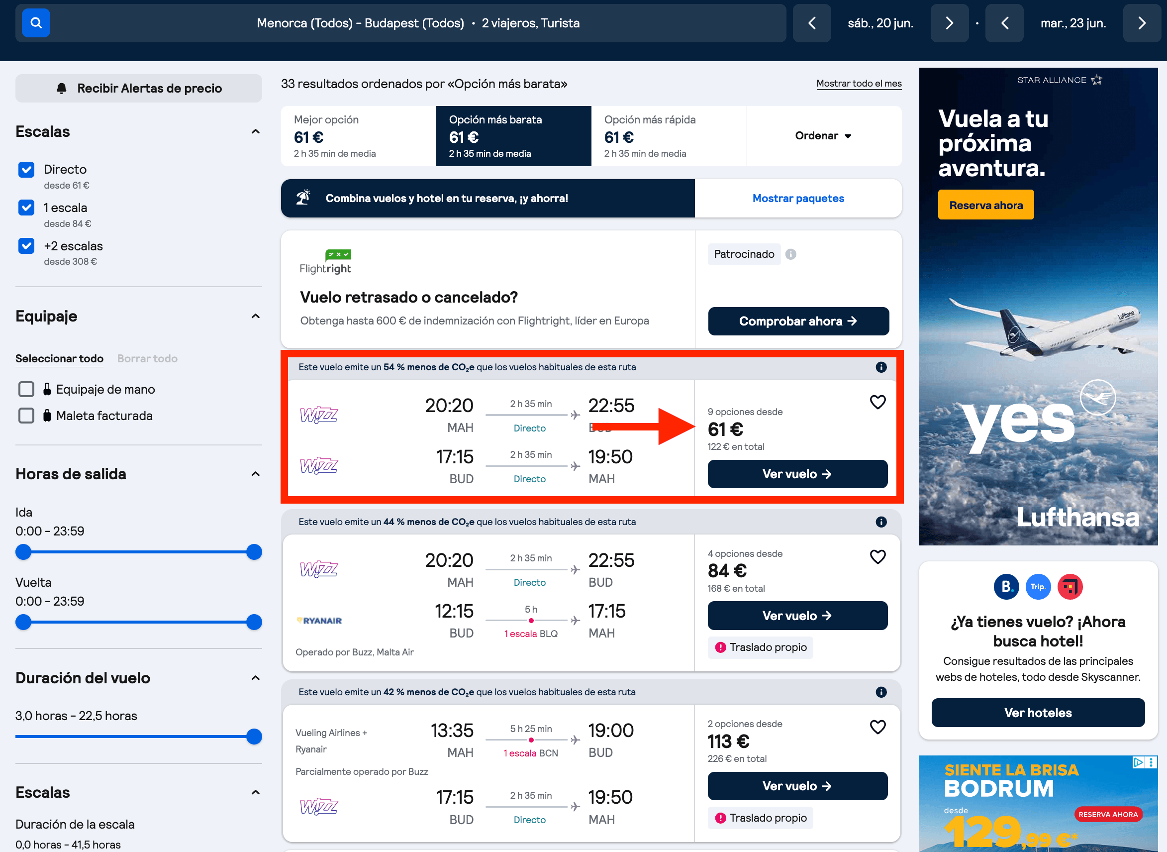The width and height of the screenshot is (1167, 852).
Task: Click the Vuelta slider right handle
Action: (x=254, y=622)
